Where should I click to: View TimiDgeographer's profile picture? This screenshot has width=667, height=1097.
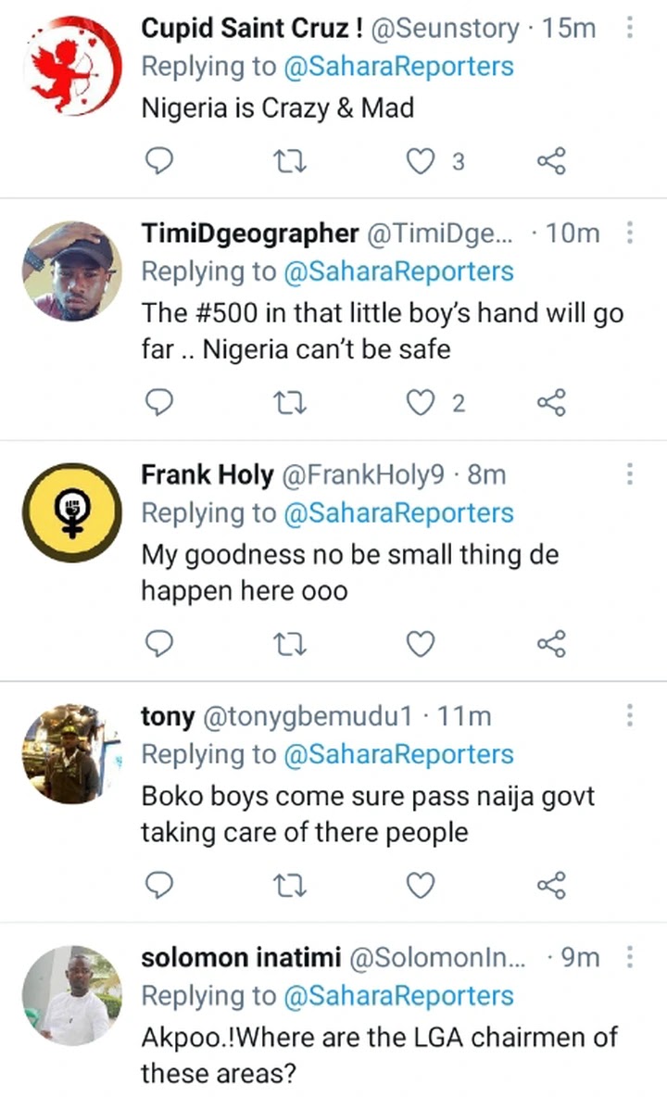(72, 271)
